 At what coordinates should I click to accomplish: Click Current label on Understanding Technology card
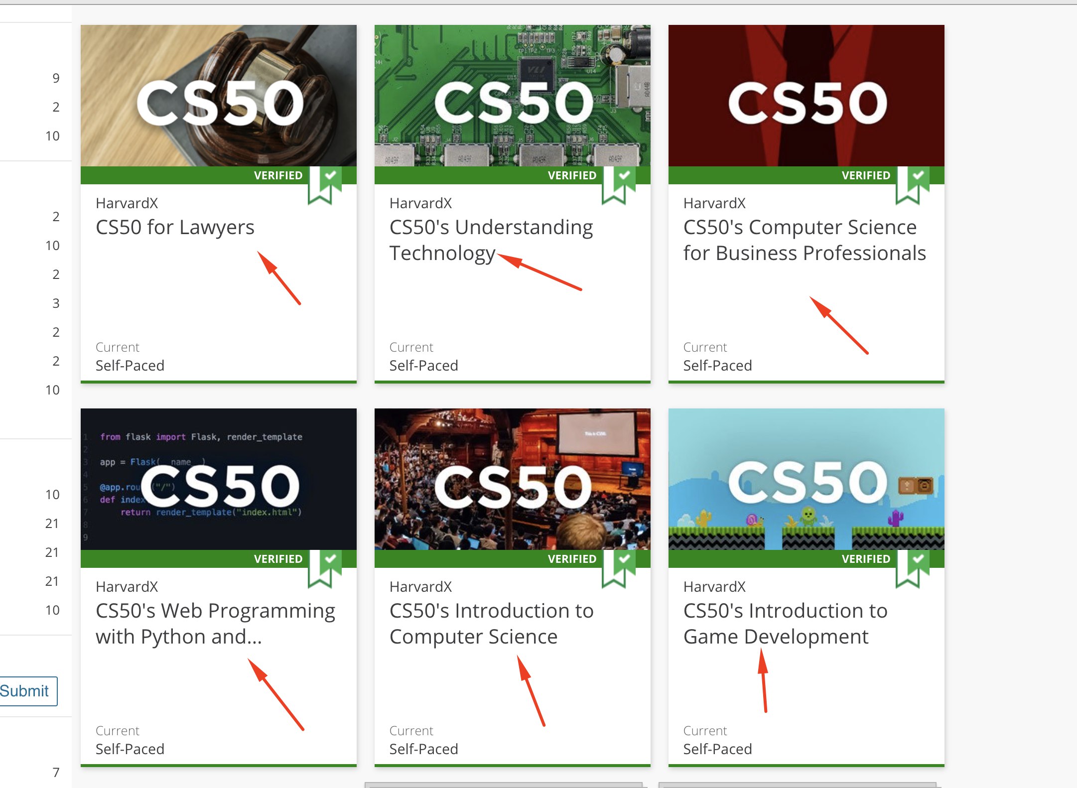(411, 347)
